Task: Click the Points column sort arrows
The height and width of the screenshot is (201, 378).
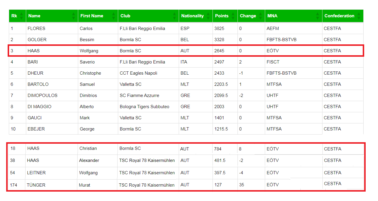Action: pyautogui.click(x=233, y=16)
